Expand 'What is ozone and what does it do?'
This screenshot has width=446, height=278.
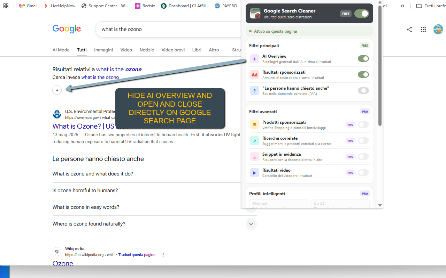click(x=154, y=174)
